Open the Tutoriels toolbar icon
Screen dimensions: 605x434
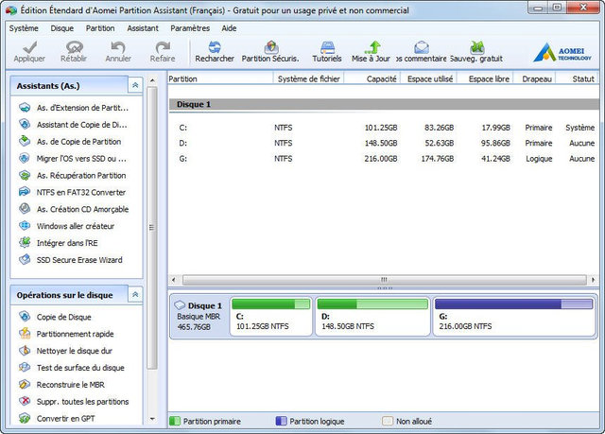(x=327, y=47)
